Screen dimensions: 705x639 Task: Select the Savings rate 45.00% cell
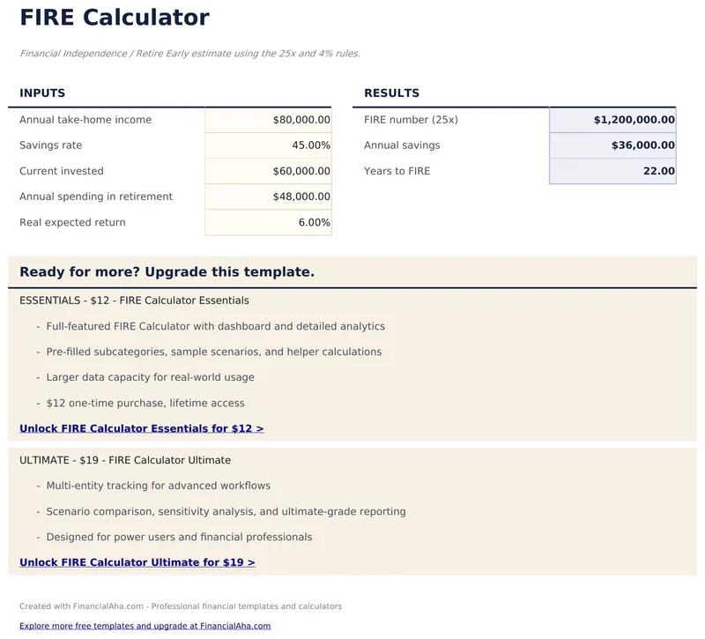[268, 145]
